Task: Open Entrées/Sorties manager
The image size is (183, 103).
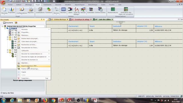Action: 100,10
